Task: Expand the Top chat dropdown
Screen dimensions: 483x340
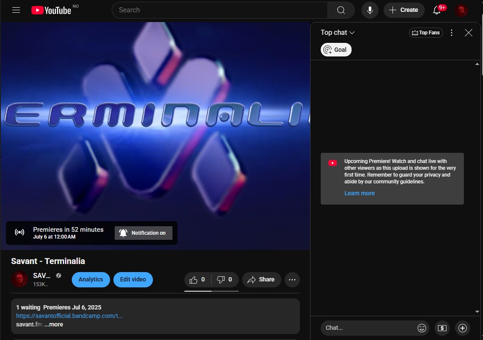Action: click(338, 33)
